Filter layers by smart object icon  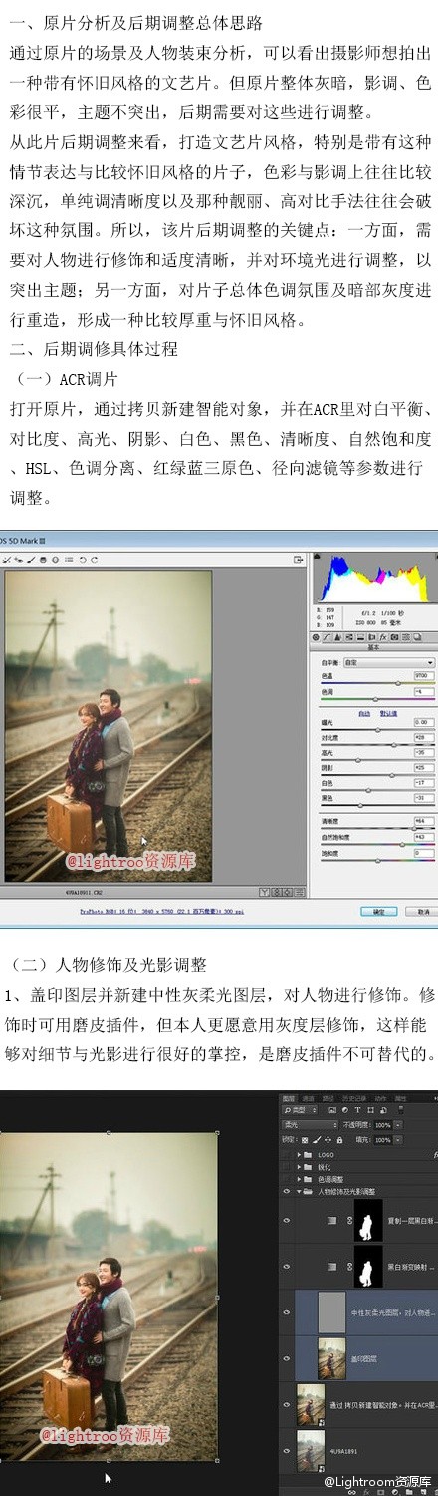(x=383, y=1110)
